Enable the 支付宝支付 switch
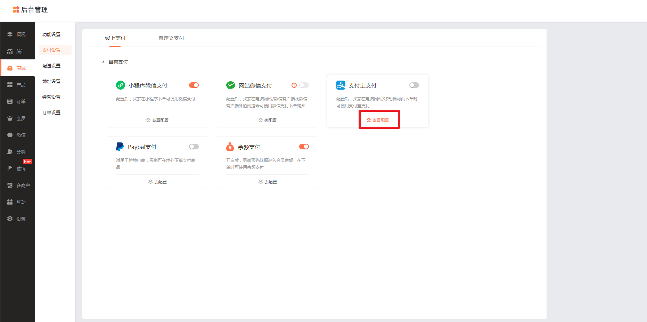 coord(414,85)
